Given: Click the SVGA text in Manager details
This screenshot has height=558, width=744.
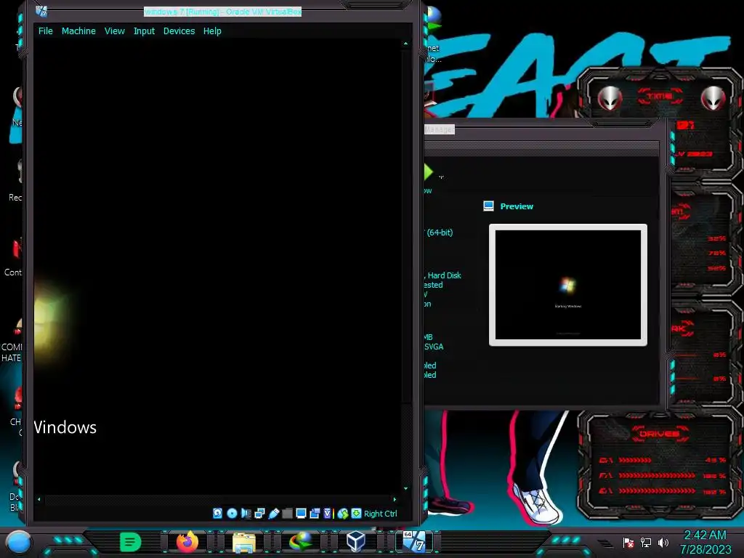Looking at the screenshot, I should 434,347.
